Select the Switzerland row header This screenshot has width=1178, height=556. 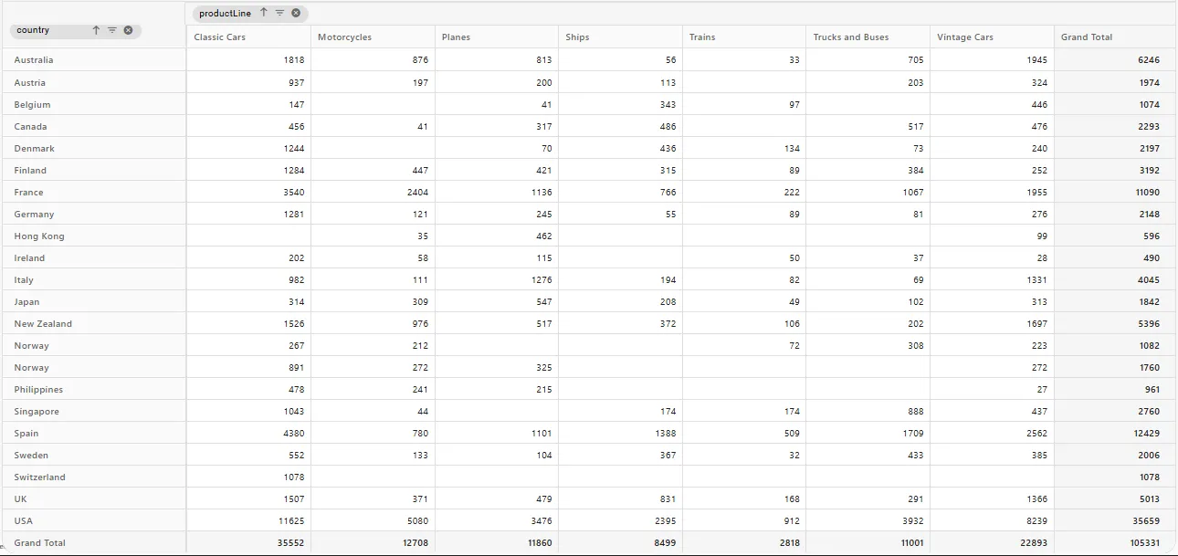40,477
